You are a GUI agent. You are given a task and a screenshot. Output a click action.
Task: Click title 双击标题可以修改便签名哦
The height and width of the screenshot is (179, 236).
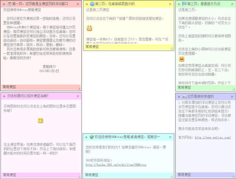(28, 96)
